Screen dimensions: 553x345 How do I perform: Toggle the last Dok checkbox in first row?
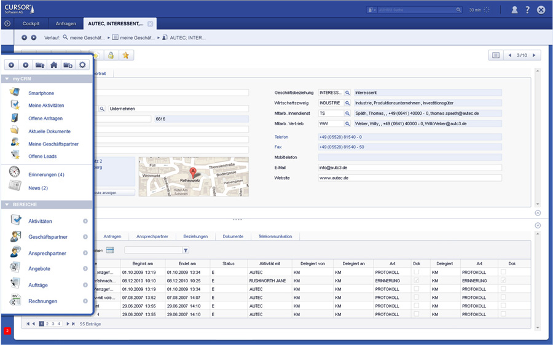[504, 272]
